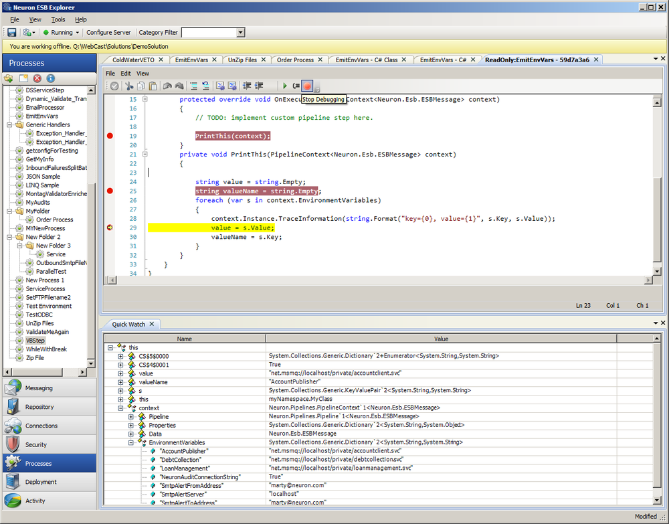Collapse the Generic Handlers folder in tree
This screenshot has width=669, height=524.
(9, 124)
